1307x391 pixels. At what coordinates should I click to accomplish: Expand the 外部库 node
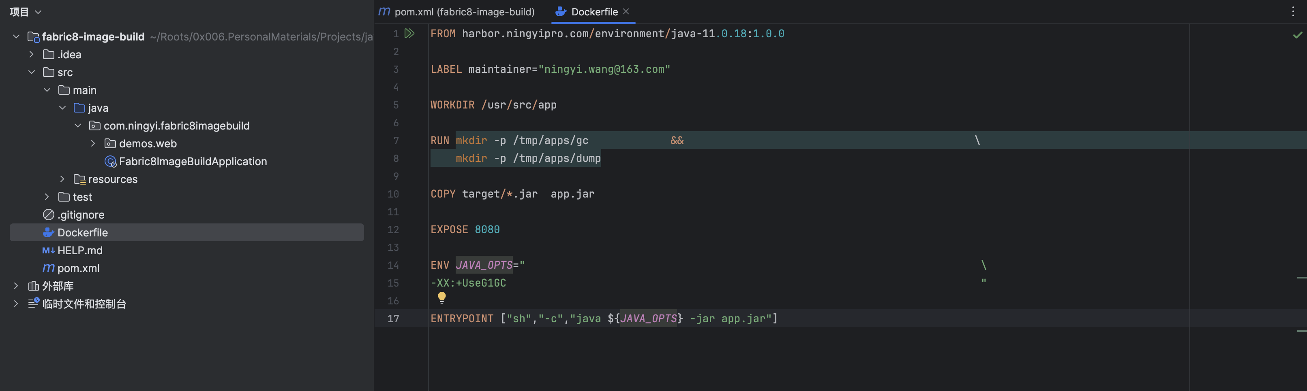pyautogui.click(x=16, y=286)
